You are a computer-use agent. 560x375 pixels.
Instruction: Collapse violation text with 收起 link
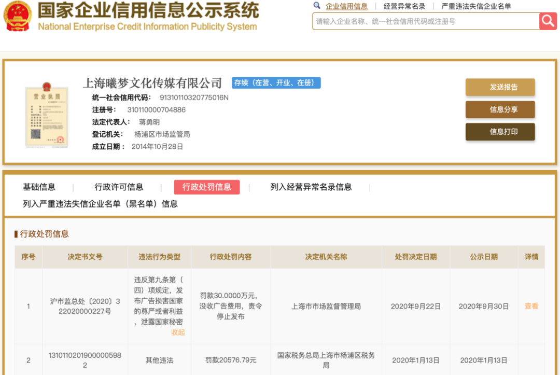click(x=178, y=332)
